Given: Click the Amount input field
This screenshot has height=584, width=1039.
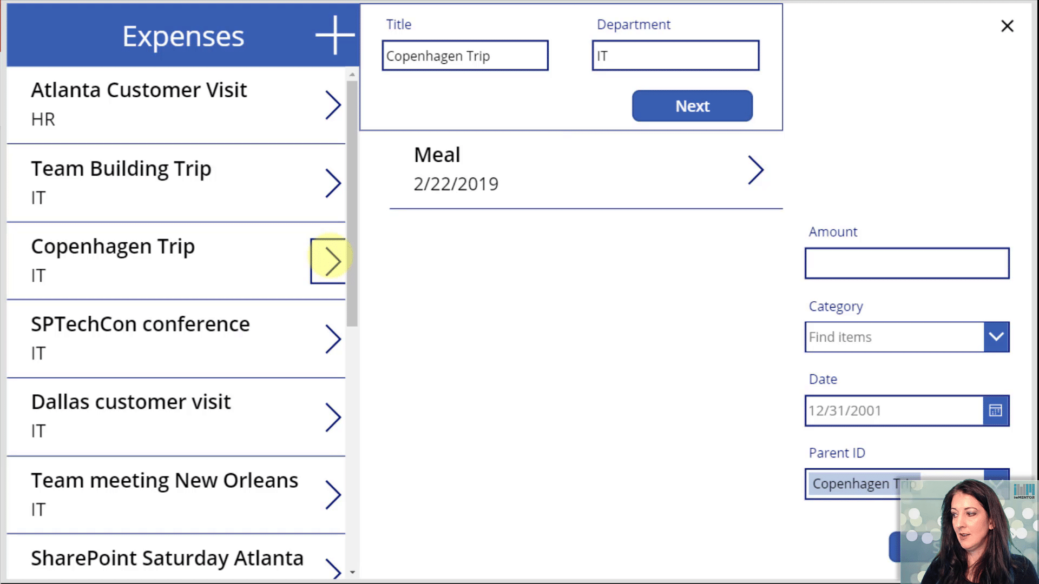Looking at the screenshot, I should (907, 263).
